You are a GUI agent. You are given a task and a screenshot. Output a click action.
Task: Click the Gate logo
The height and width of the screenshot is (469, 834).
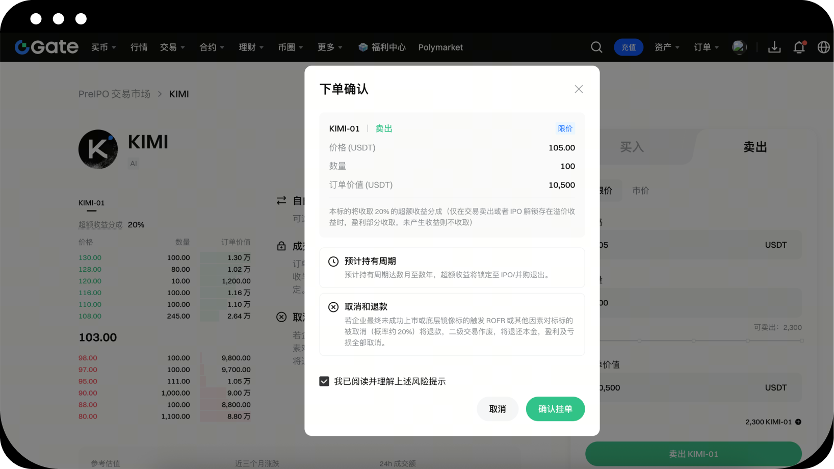pyautogui.click(x=46, y=47)
